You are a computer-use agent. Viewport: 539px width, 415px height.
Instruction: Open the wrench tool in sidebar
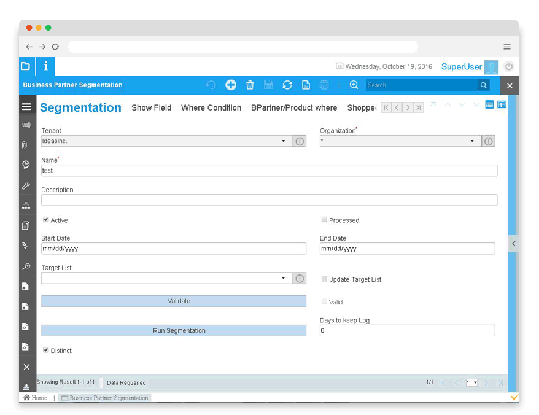[x=26, y=185]
